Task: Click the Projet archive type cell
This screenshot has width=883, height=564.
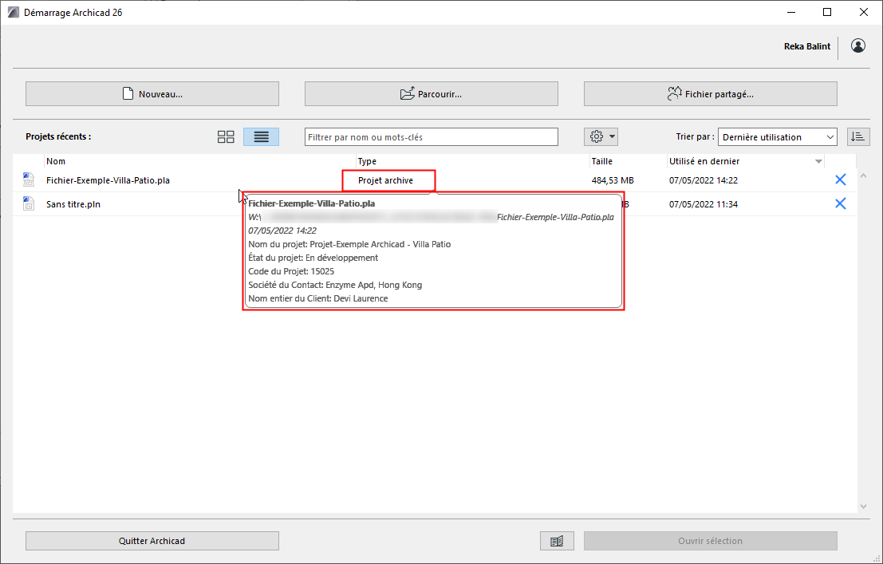Action: click(386, 180)
